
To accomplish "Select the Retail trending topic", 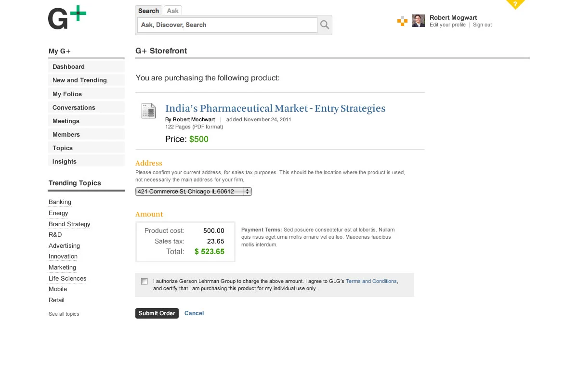I will (x=56, y=300).
